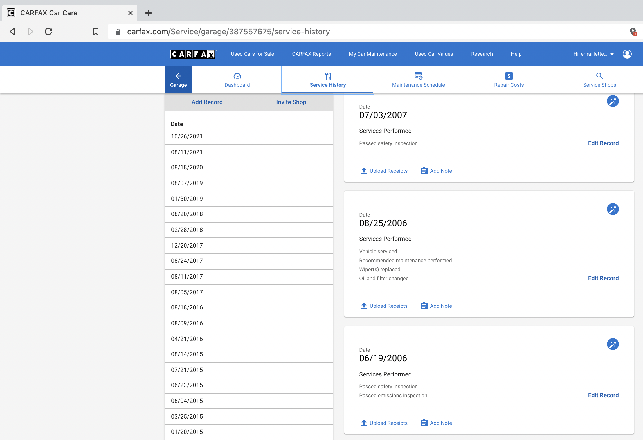Screen dimensions: 643x440
Task: Upload Receipts for the 06/19/2006 record
Action: point(384,423)
